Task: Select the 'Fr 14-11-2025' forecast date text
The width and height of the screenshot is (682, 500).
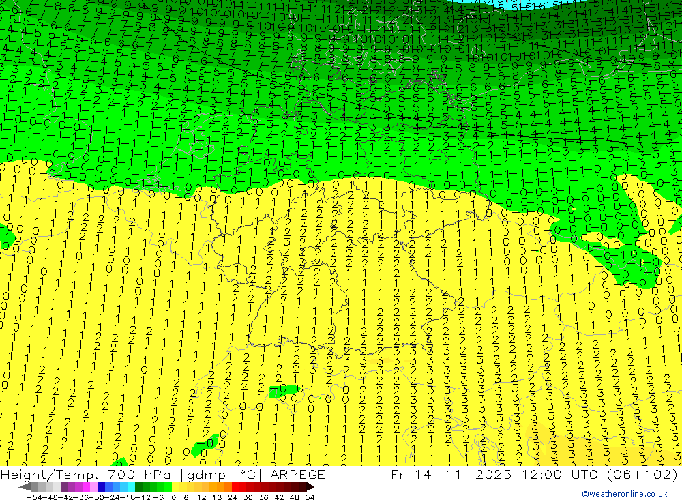Action: click(451, 474)
